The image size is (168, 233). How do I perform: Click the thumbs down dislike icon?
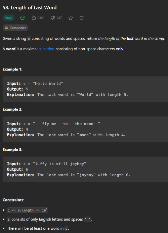(x=53, y=18)
